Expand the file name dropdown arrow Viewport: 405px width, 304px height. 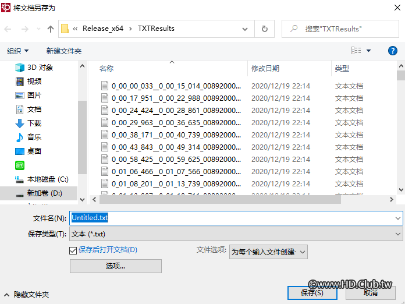click(398, 218)
